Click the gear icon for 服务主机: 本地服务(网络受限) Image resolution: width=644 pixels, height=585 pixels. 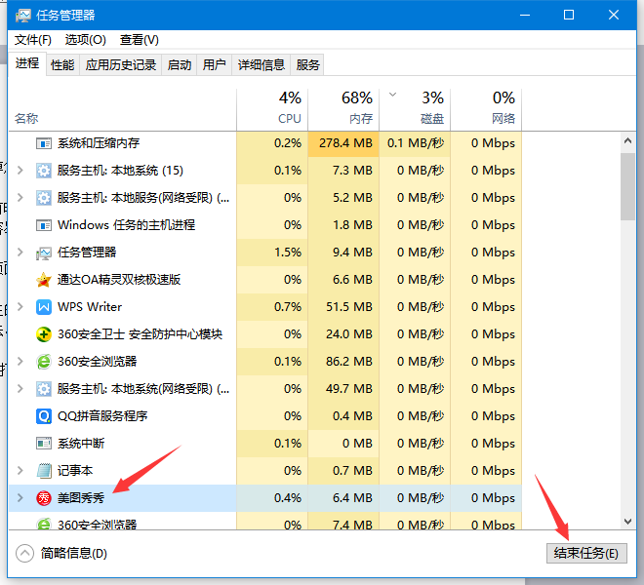(44, 198)
